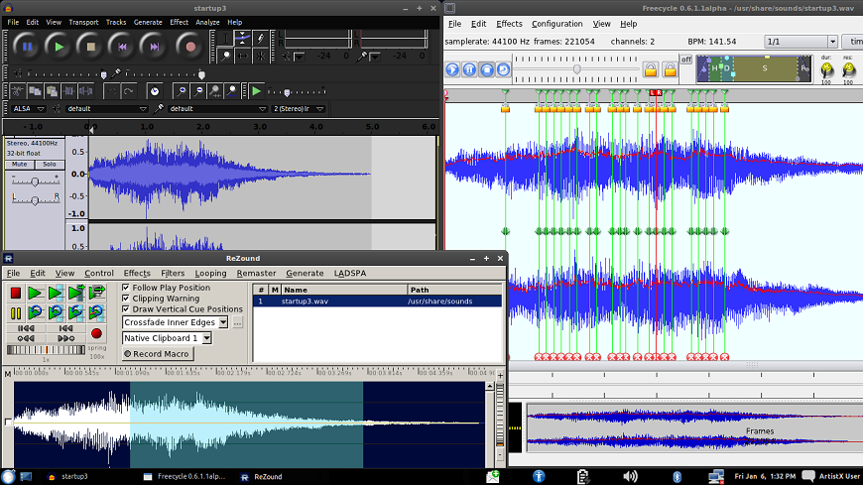Select the Draw pencil tool in Audacity
863x485 pixels.
click(x=261, y=38)
